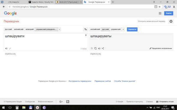Open Windows notification center
177x110 pixels.
click(173, 108)
